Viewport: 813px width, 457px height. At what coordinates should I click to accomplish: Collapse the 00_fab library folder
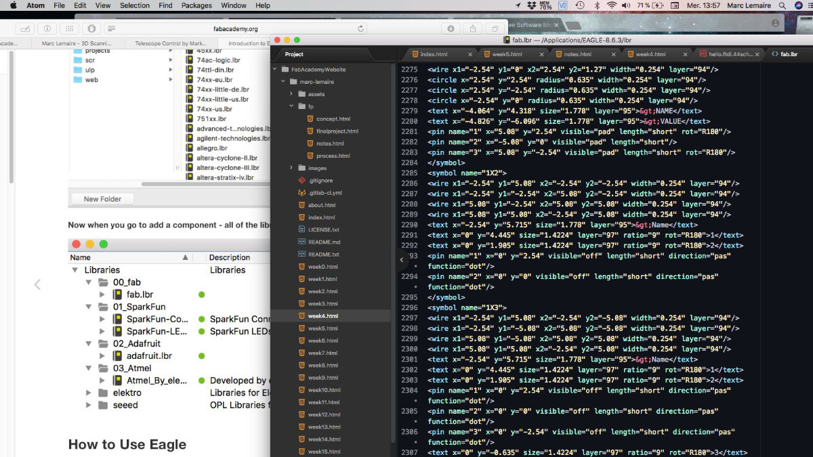89,282
